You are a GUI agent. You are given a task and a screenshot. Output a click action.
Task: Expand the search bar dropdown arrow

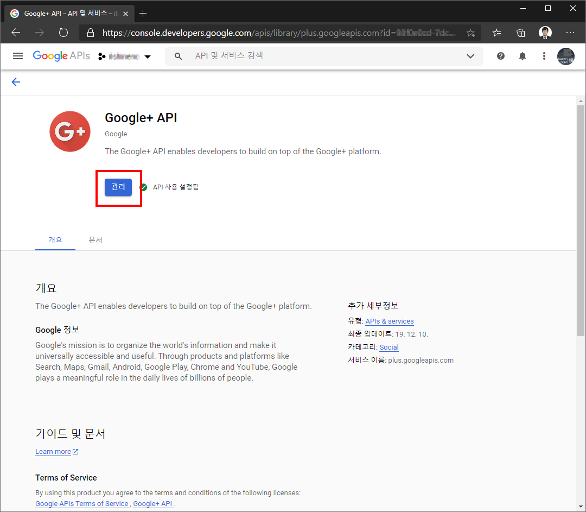[x=470, y=56]
